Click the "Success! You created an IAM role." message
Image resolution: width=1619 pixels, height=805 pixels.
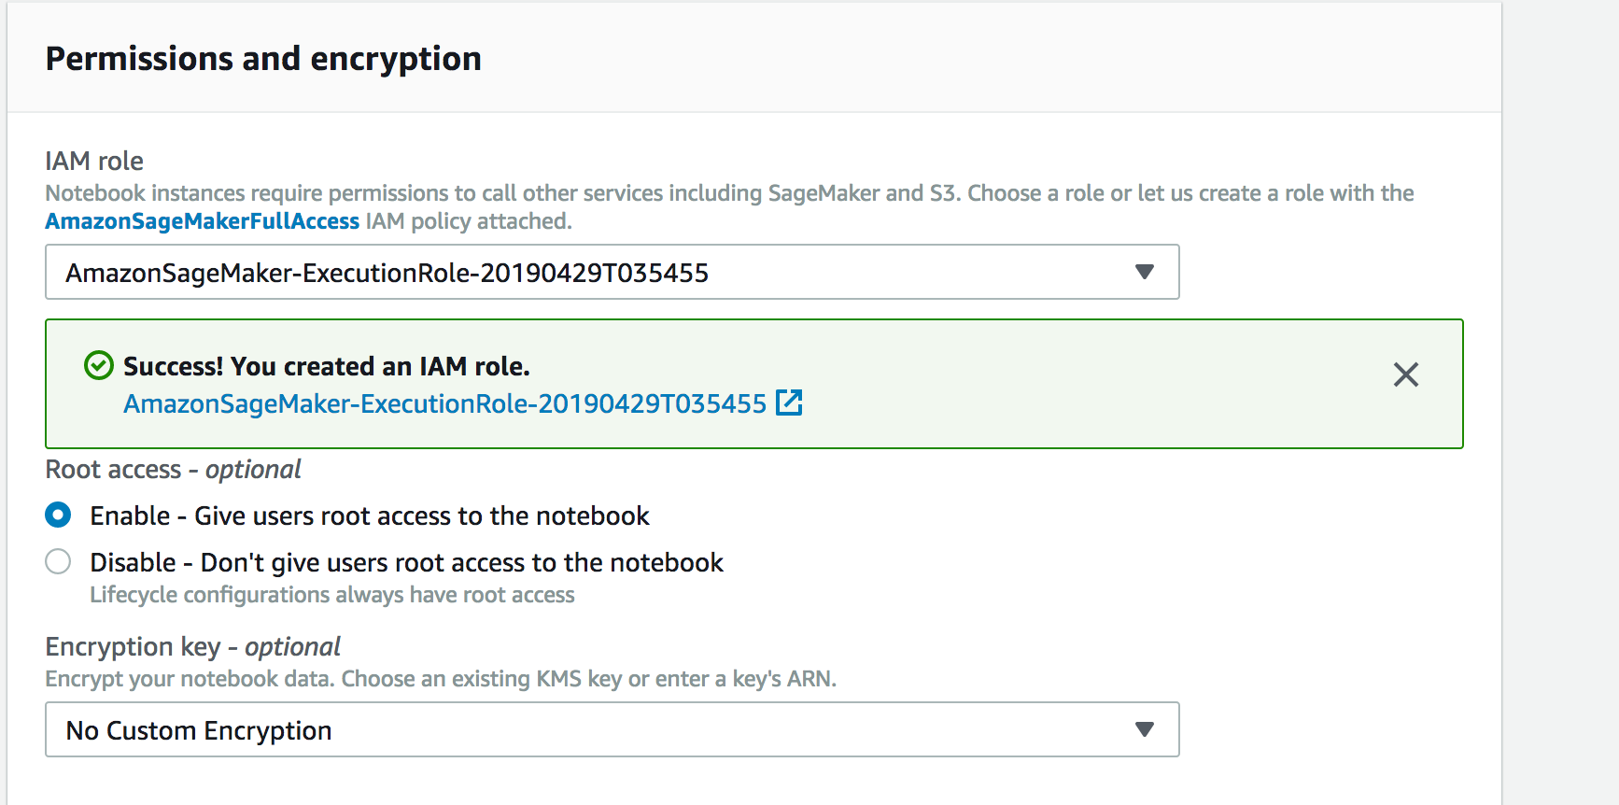[x=327, y=366]
